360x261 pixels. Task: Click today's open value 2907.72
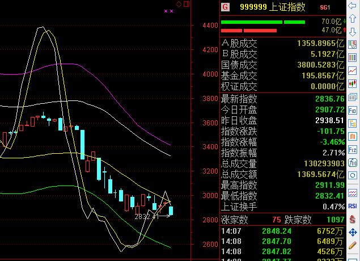pos(330,110)
